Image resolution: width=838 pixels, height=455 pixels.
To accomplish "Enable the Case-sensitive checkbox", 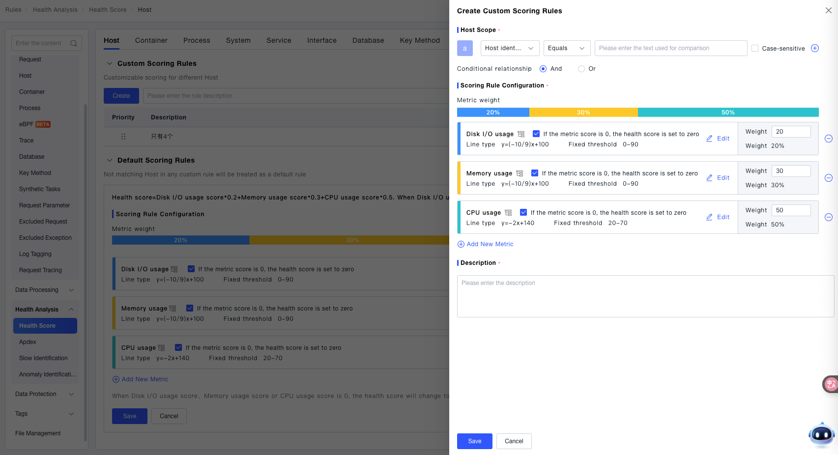I will point(755,48).
